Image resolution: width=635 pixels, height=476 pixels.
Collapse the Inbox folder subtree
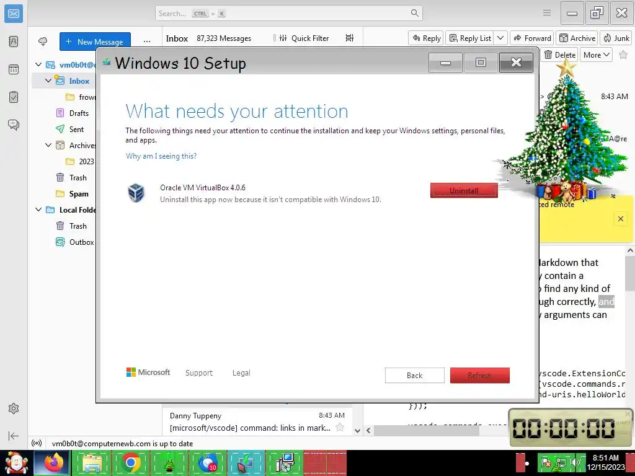point(48,81)
